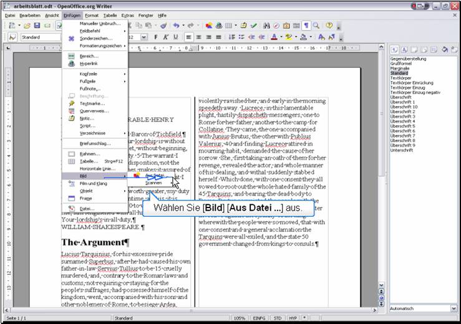Image resolution: width=461 pixels, height=324 pixels.
Task: Toggle nonprinting characters pilcrow icon
Action: coord(306,26)
